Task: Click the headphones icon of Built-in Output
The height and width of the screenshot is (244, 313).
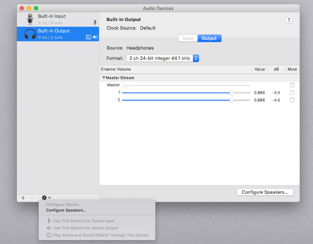Action: 30,34
